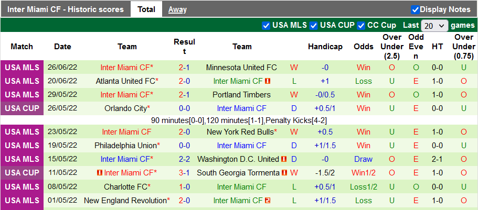Open Portland Timbers team link

pos(241,95)
